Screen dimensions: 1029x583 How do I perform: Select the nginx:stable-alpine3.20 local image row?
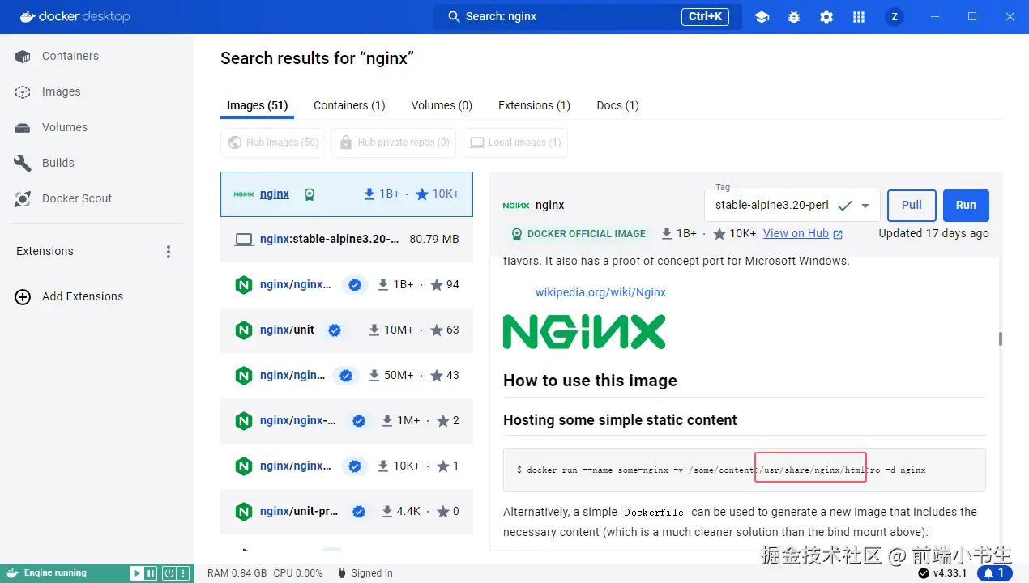coord(347,240)
